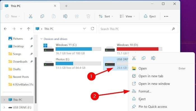Open Songs folder in sidebar

coord(15,54)
